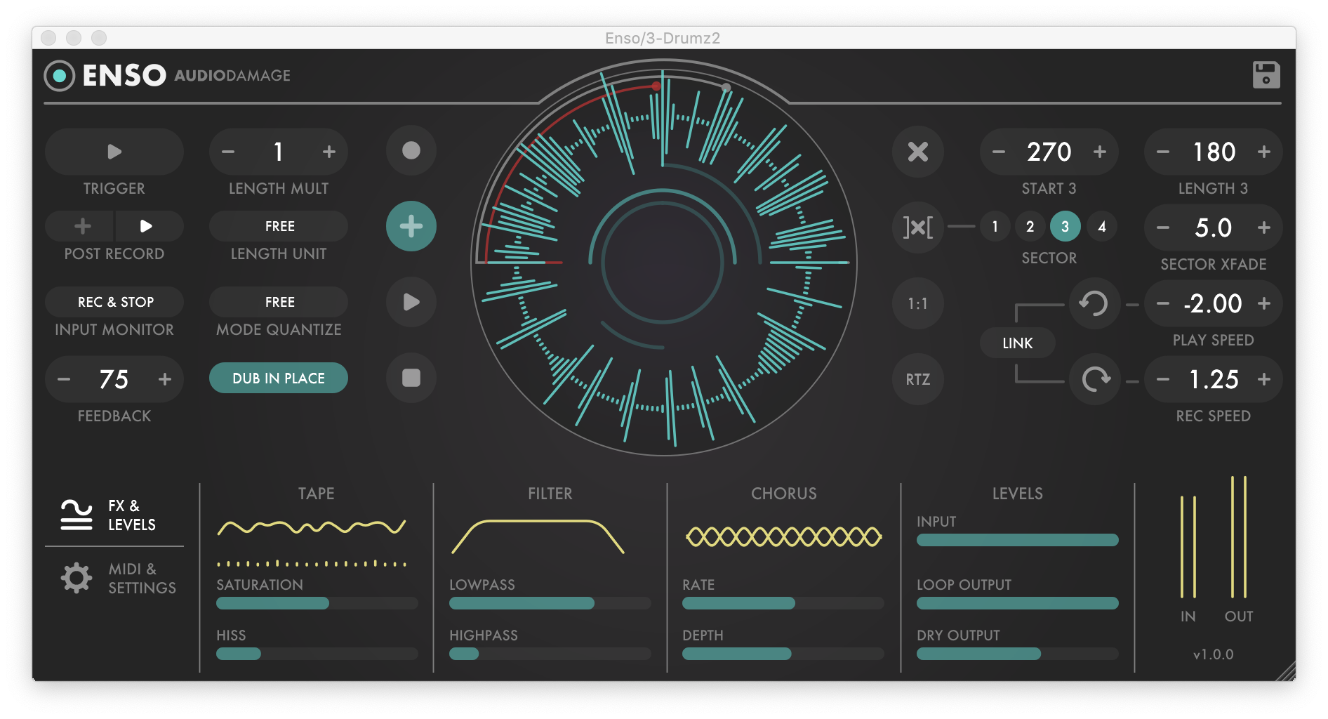The width and height of the screenshot is (1328, 719).
Task: Click the teal overdub plus icon
Action: click(411, 226)
